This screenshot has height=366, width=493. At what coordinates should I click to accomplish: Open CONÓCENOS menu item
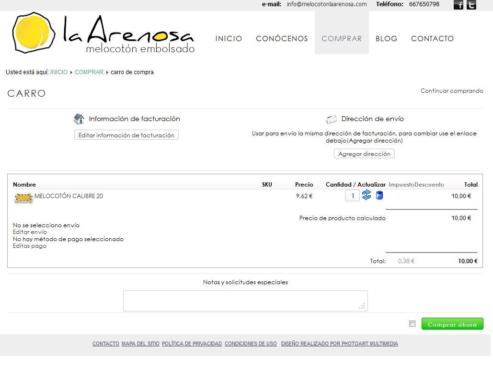point(282,39)
